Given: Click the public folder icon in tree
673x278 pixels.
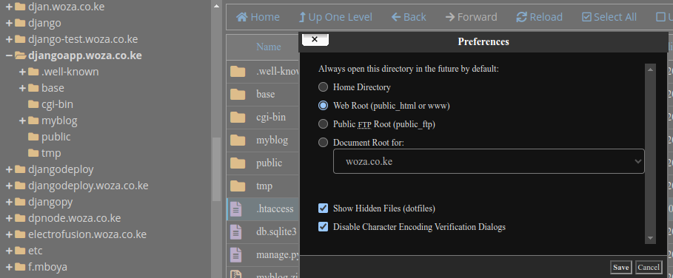Looking at the screenshot, I should tap(33, 137).
